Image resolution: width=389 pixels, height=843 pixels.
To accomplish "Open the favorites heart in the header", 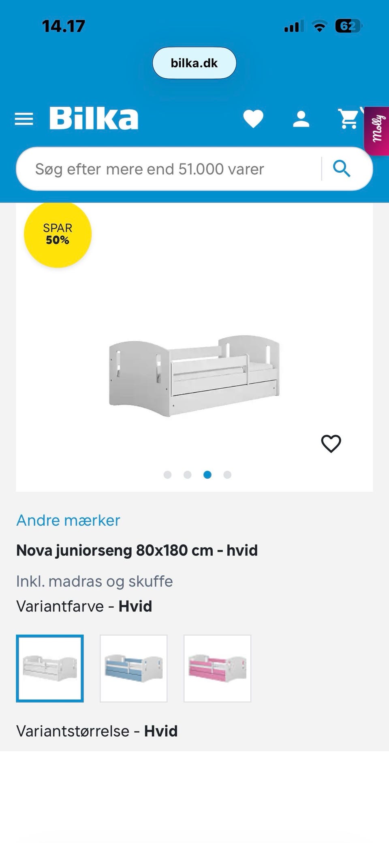I will (253, 119).
